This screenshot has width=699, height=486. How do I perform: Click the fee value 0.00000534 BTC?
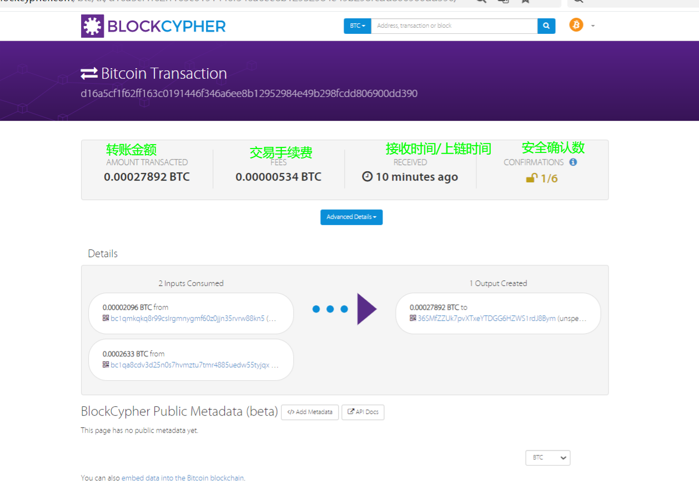point(279,177)
